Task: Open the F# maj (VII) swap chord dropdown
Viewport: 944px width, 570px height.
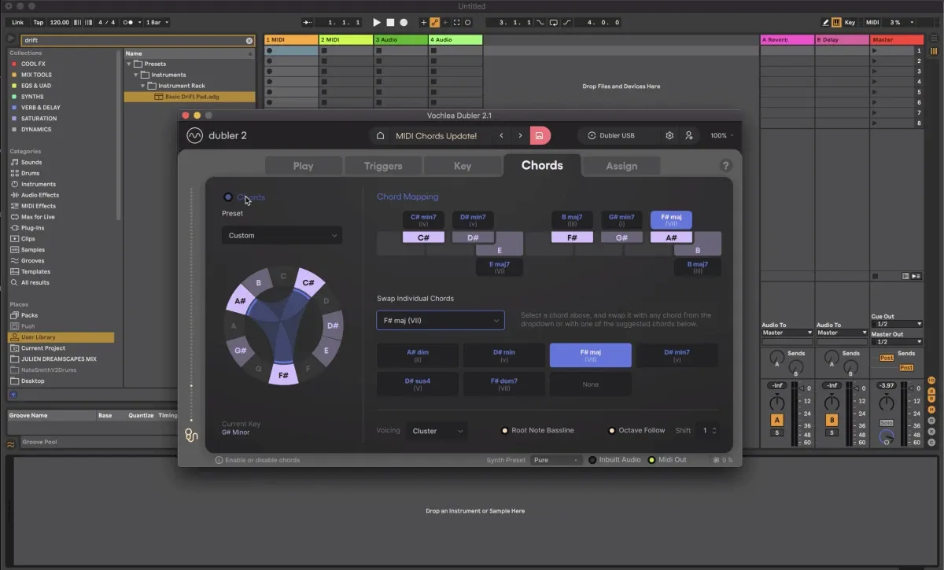Action: point(441,320)
